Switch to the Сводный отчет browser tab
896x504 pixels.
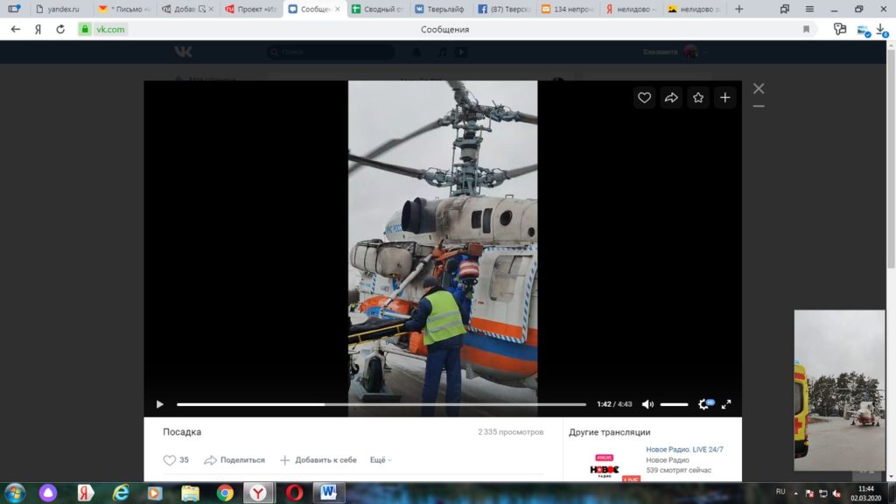pos(378,10)
